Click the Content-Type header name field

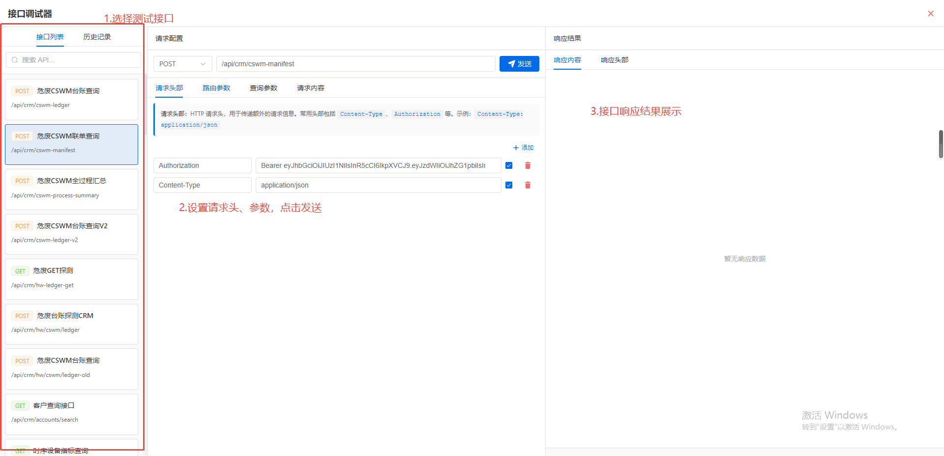click(x=203, y=185)
